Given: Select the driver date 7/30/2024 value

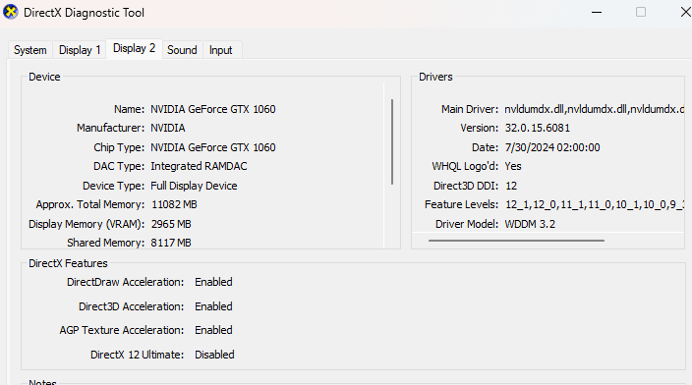Looking at the screenshot, I should click(552, 147).
